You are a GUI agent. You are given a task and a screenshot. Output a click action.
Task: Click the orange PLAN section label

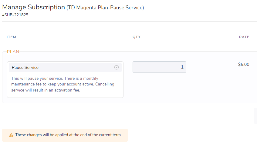click(x=13, y=52)
